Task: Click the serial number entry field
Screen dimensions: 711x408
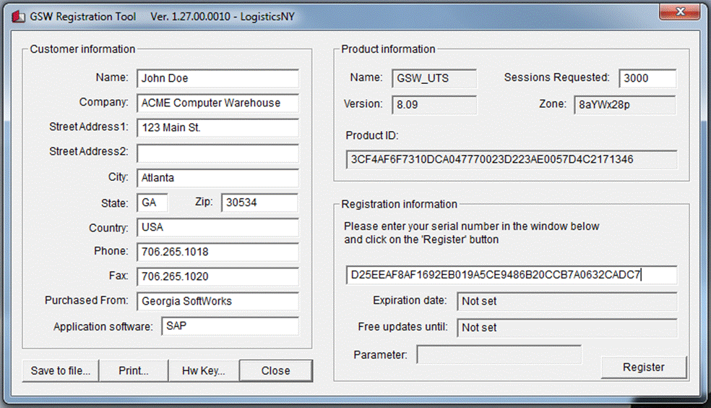Action: tap(512, 275)
